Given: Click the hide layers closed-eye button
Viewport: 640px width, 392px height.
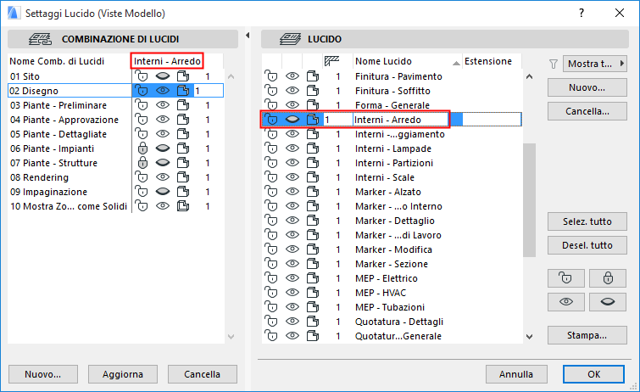Looking at the screenshot, I should coord(608,302).
